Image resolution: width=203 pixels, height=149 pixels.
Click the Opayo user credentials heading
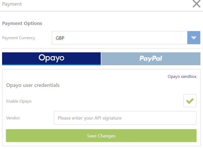pyautogui.click(x=33, y=85)
